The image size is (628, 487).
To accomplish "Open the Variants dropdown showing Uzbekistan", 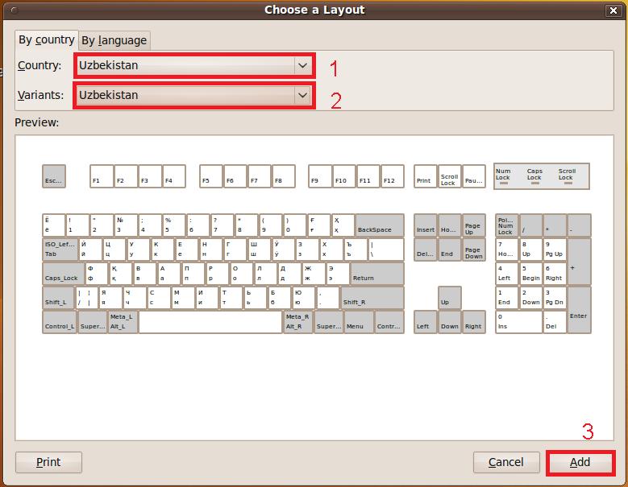I will [x=194, y=95].
